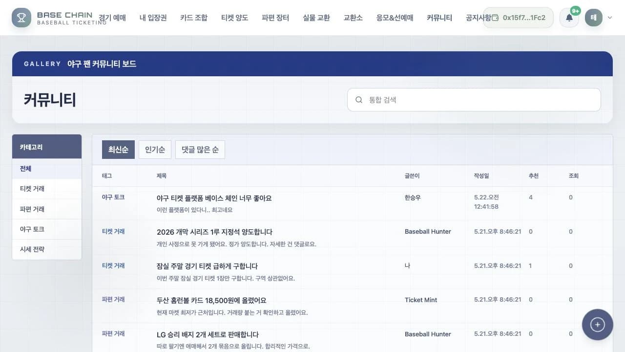This screenshot has height=352, width=625.
Task: Select 시세 전략 category
Action: pos(47,249)
